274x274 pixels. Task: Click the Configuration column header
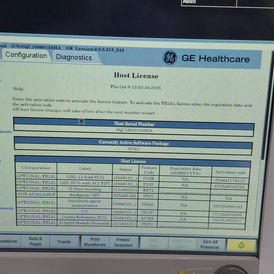36,168
